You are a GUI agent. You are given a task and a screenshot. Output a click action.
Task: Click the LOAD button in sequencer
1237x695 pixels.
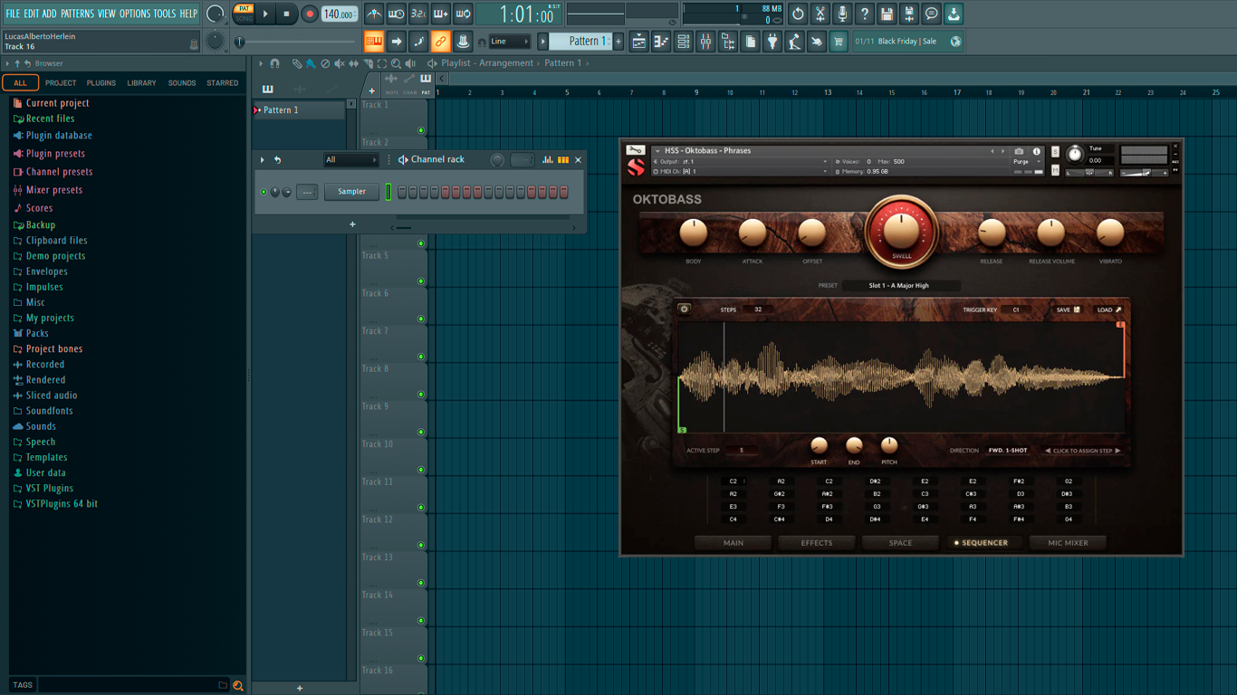tap(1109, 309)
